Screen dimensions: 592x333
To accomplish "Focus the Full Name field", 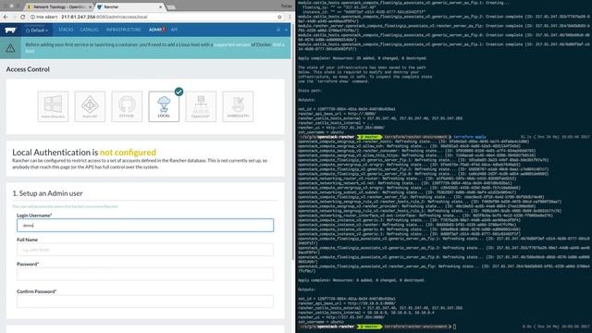I will tap(145, 250).
